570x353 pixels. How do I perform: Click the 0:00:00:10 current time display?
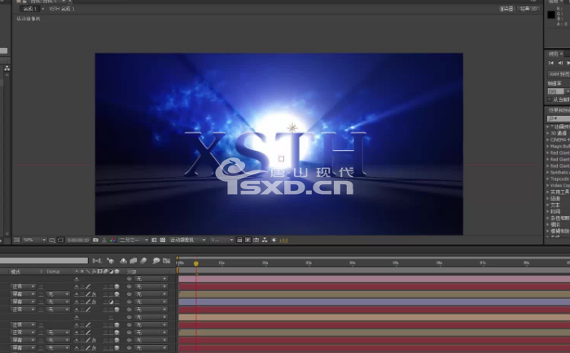(78, 240)
